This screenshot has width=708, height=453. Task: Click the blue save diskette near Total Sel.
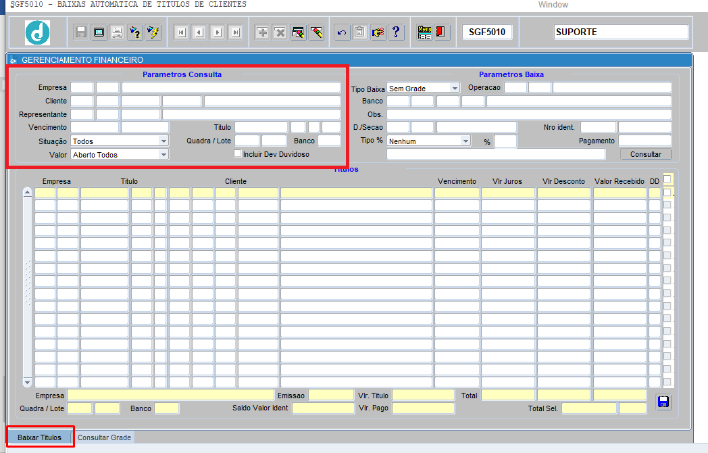[663, 402]
